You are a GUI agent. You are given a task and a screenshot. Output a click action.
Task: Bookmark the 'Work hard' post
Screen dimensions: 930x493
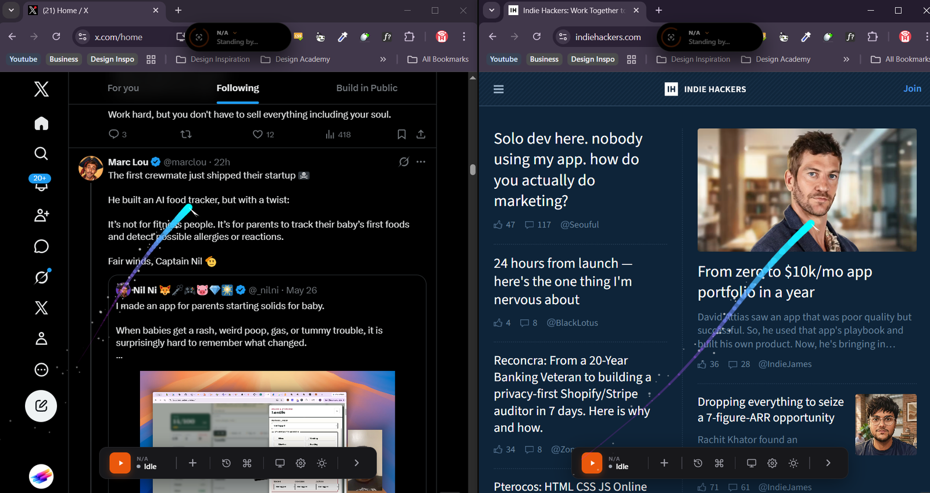point(401,134)
